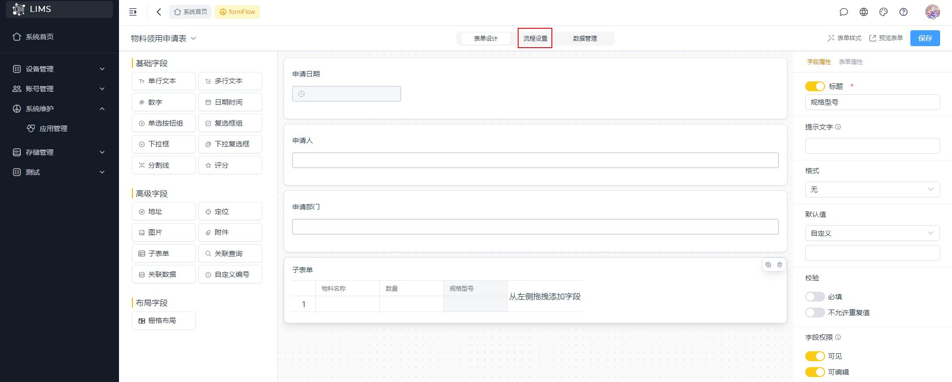Delete the 子表单 component trash icon
Screen dimensions: 952x382
coord(779,265)
